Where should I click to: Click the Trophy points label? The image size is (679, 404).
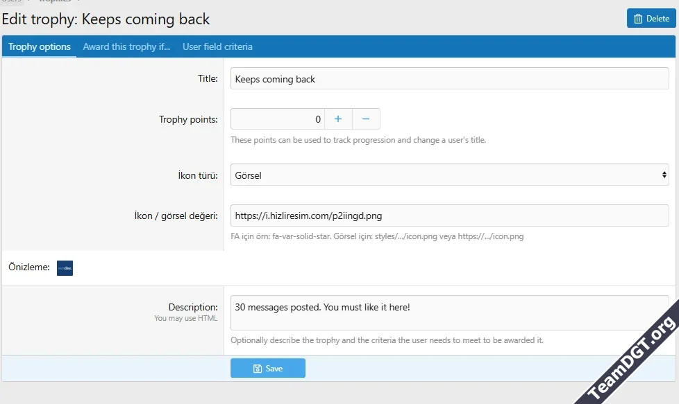pyautogui.click(x=188, y=119)
